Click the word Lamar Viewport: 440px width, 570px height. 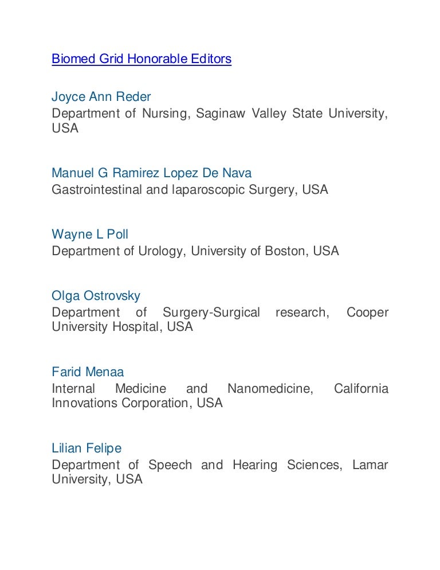(x=370, y=465)
